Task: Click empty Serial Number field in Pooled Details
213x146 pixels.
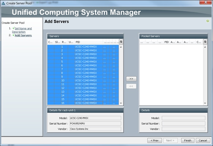Action: [x=183, y=123]
